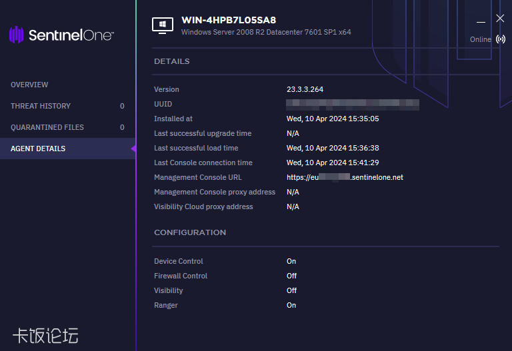Click the Online status label
Image resolution: width=512 pixels, height=351 pixels.
pyautogui.click(x=480, y=39)
